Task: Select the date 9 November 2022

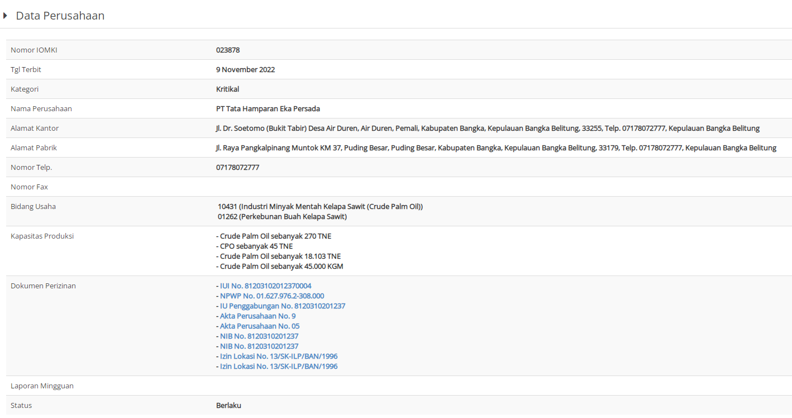Action: [x=245, y=70]
